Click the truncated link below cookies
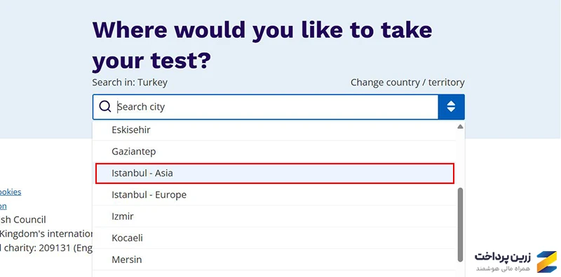Screen dimensions: 561x277 point(4,206)
